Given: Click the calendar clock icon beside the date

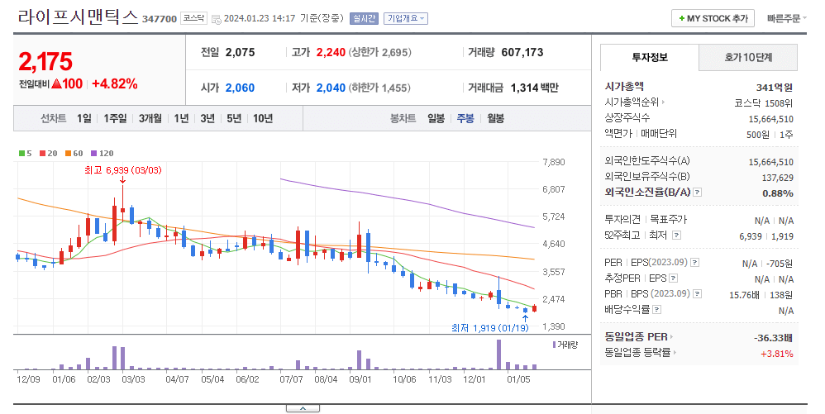Looking at the screenshot, I should pyautogui.click(x=217, y=20).
